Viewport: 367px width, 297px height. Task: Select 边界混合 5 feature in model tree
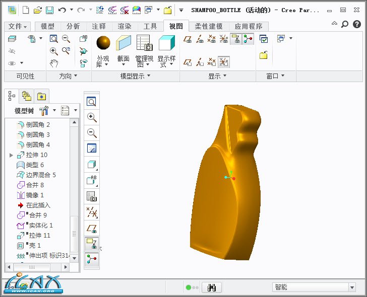click(x=40, y=175)
